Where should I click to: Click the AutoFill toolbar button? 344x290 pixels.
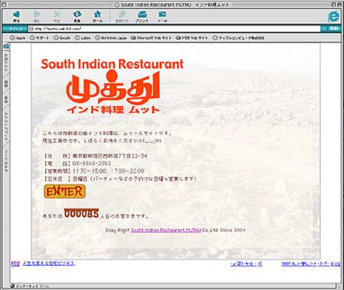pos(122,17)
